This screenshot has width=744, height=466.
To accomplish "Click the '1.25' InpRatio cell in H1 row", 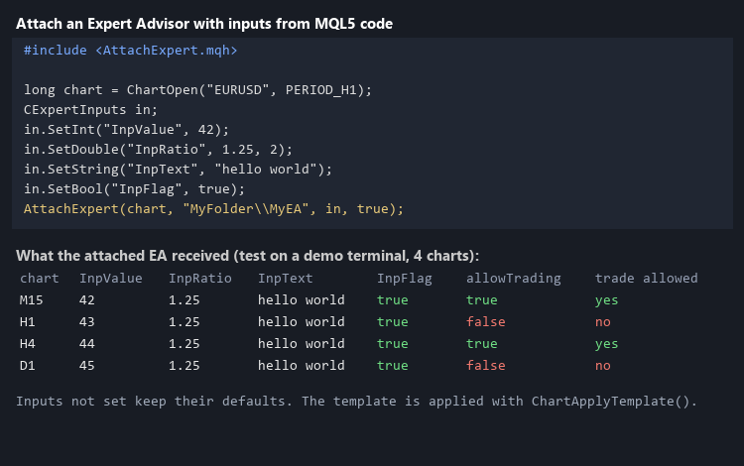I will (185, 322).
